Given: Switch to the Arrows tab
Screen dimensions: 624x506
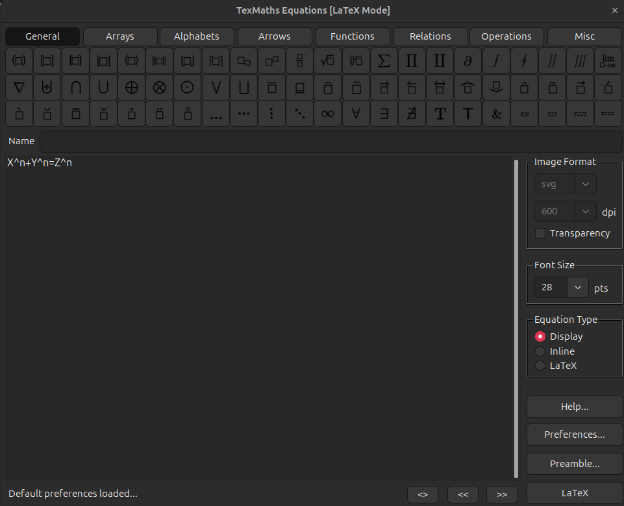Looking at the screenshot, I should 275,36.
